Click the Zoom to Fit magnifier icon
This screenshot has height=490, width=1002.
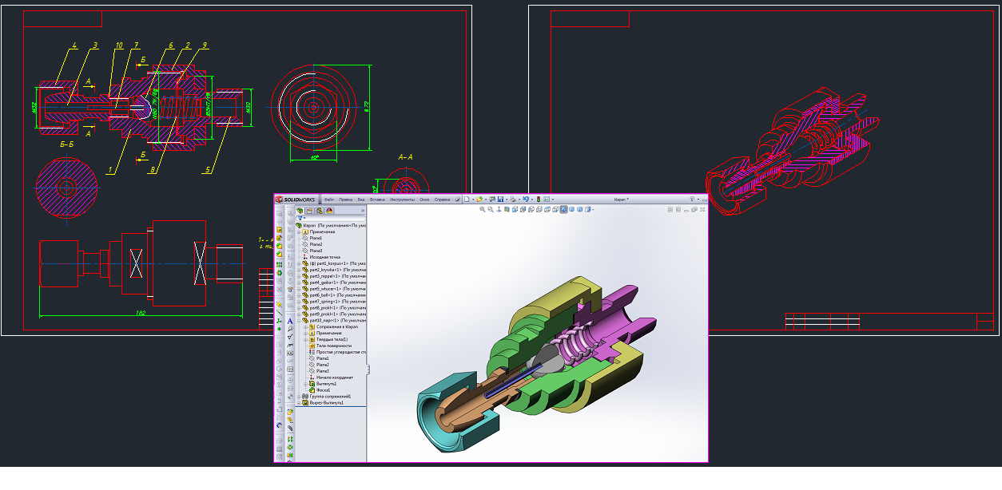[x=483, y=209]
